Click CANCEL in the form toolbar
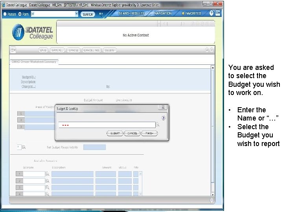The image size is (283, 212). 74,50
